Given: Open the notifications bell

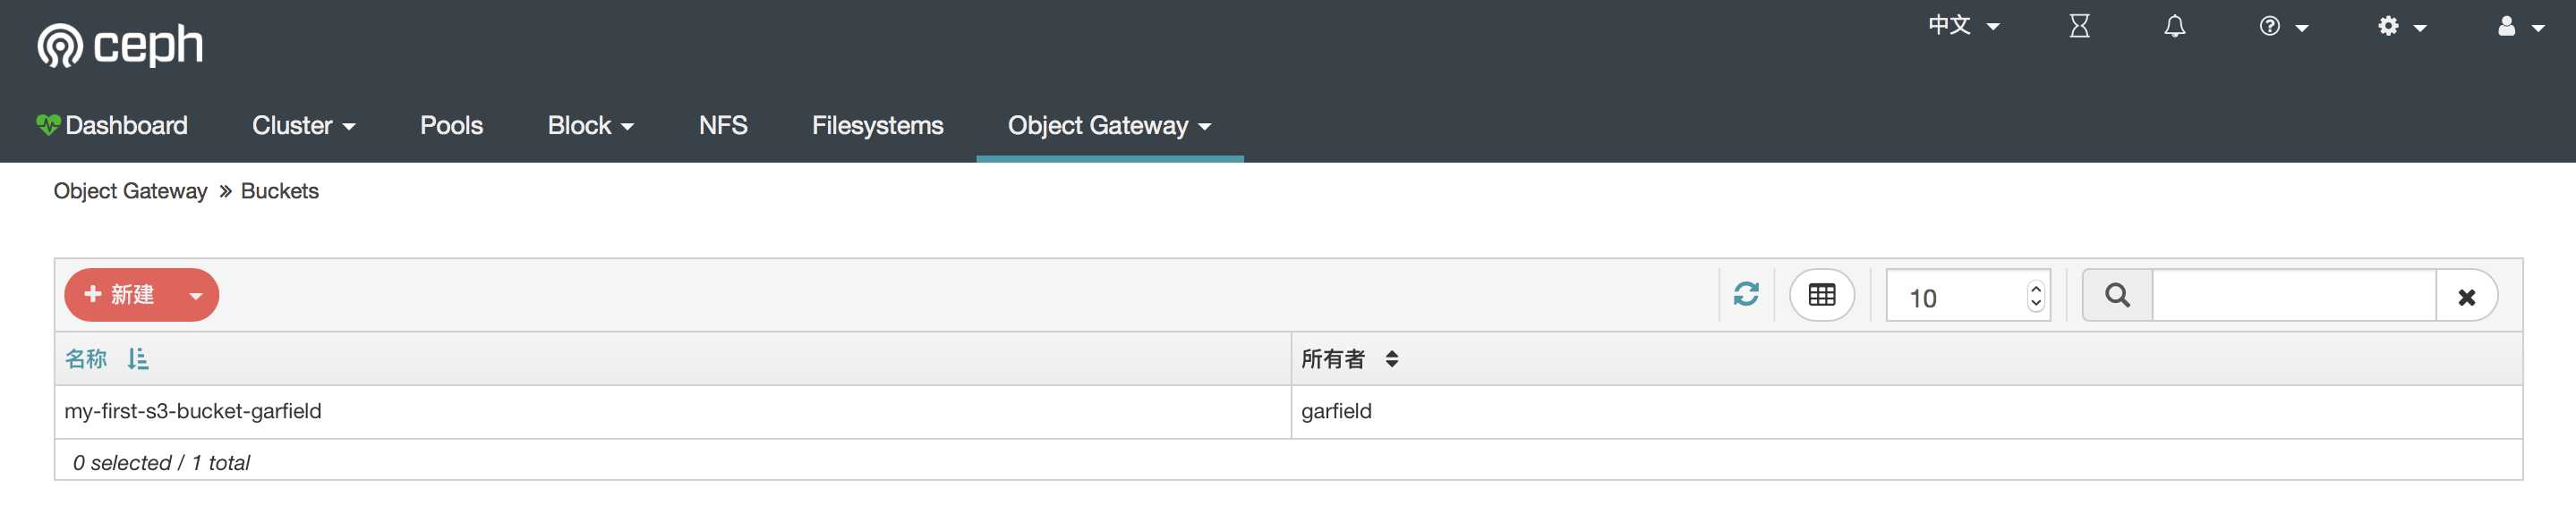Looking at the screenshot, I should point(2174,26).
